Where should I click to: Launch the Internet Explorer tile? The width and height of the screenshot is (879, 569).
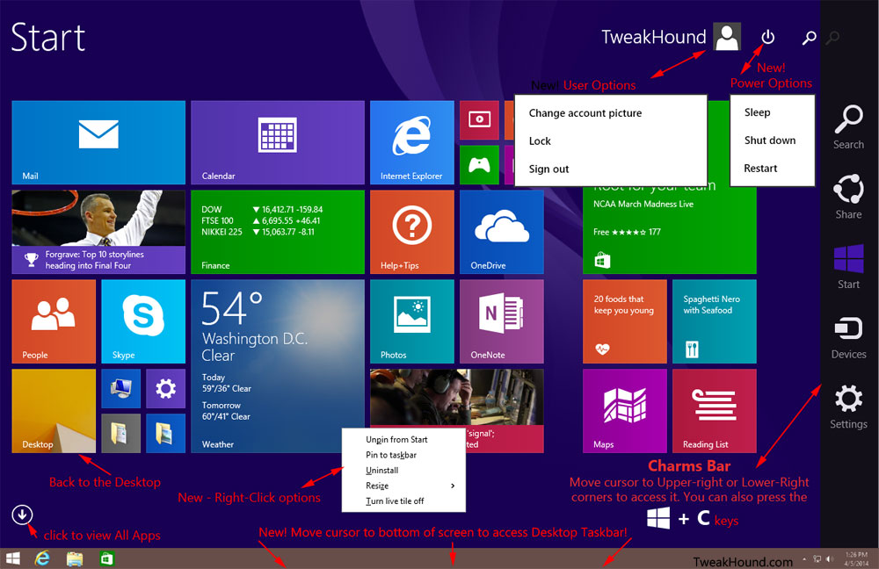(x=412, y=142)
